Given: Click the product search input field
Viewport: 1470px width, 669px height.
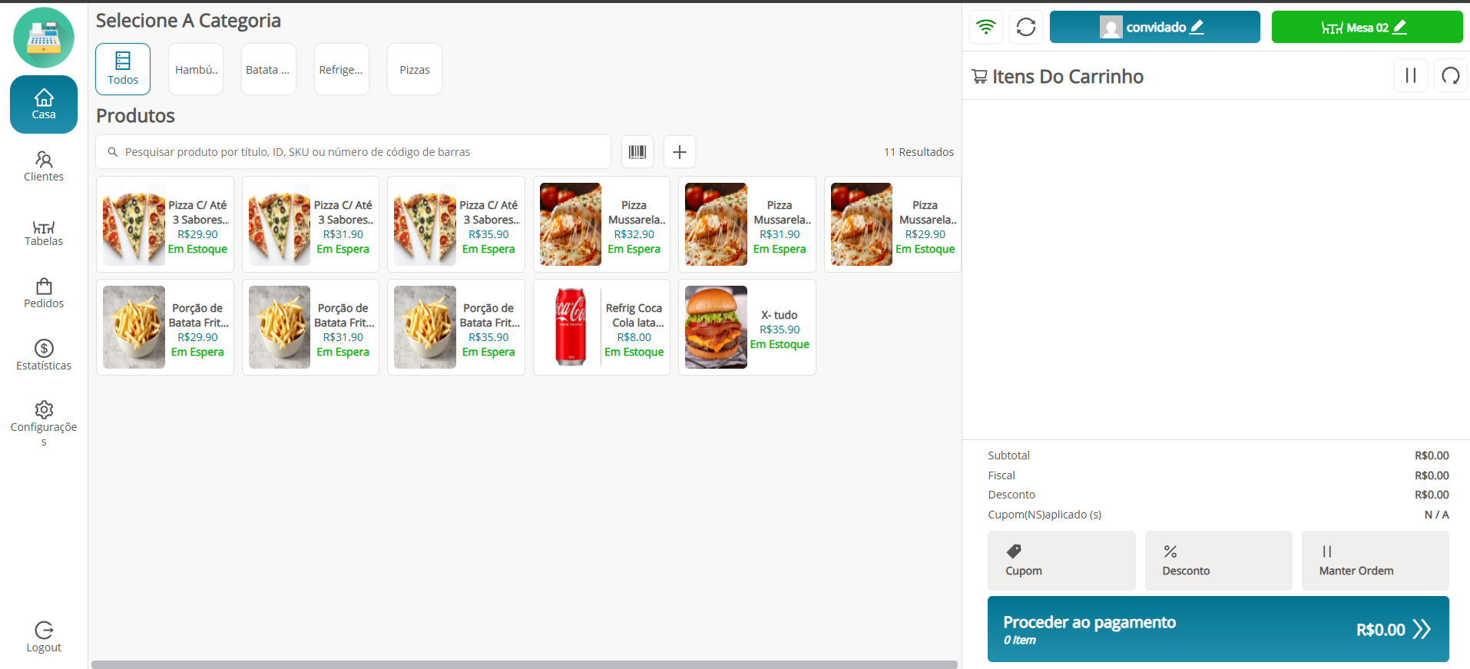Looking at the screenshot, I should pos(353,152).
